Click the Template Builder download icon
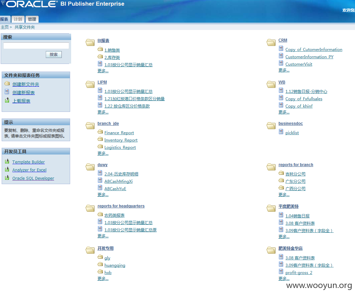This screenshot has width=355, height=295. 7,161
